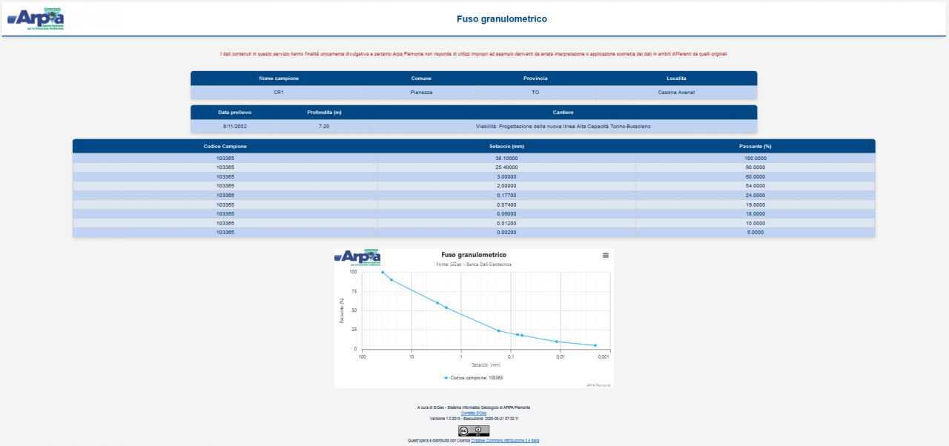
Task: Select the TO provincia cell
Action: 535,93
